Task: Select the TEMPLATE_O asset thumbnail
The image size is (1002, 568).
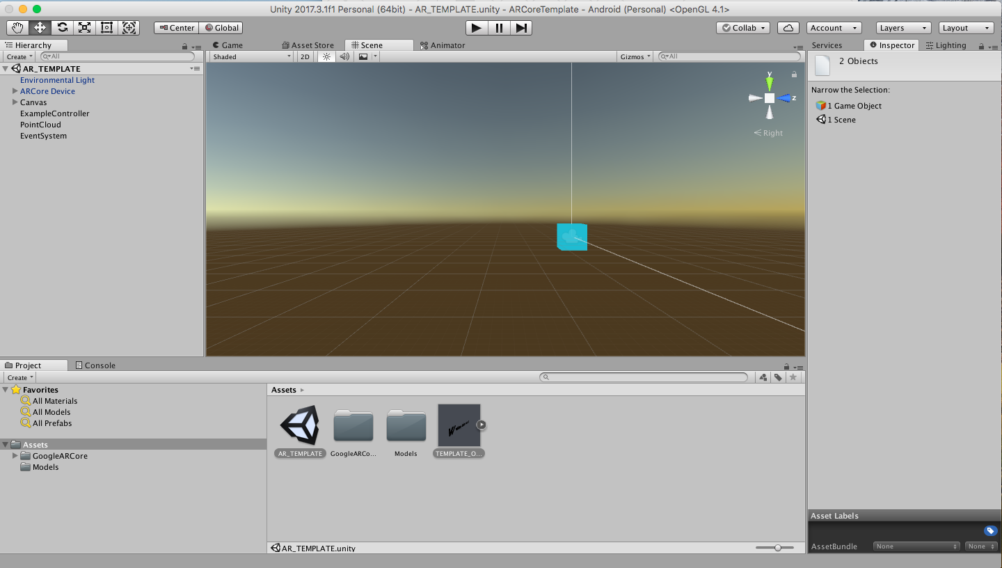Action: pyautogui.click(x=459, y=426)
